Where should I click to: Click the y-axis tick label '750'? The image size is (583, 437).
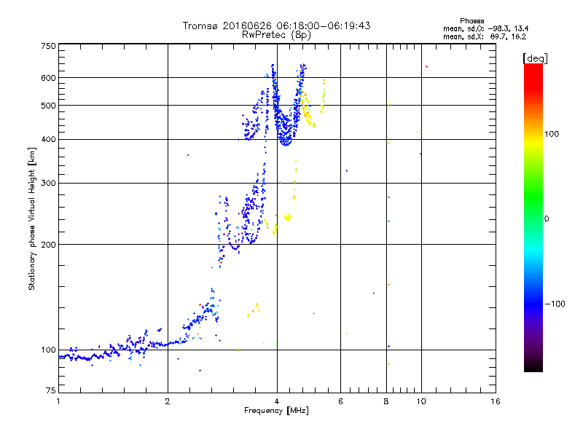[48, 46]
